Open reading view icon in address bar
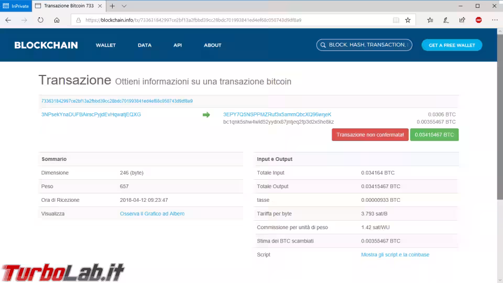Image resolution: width=503 pixels, height=283 pixels. pos(396,20)
